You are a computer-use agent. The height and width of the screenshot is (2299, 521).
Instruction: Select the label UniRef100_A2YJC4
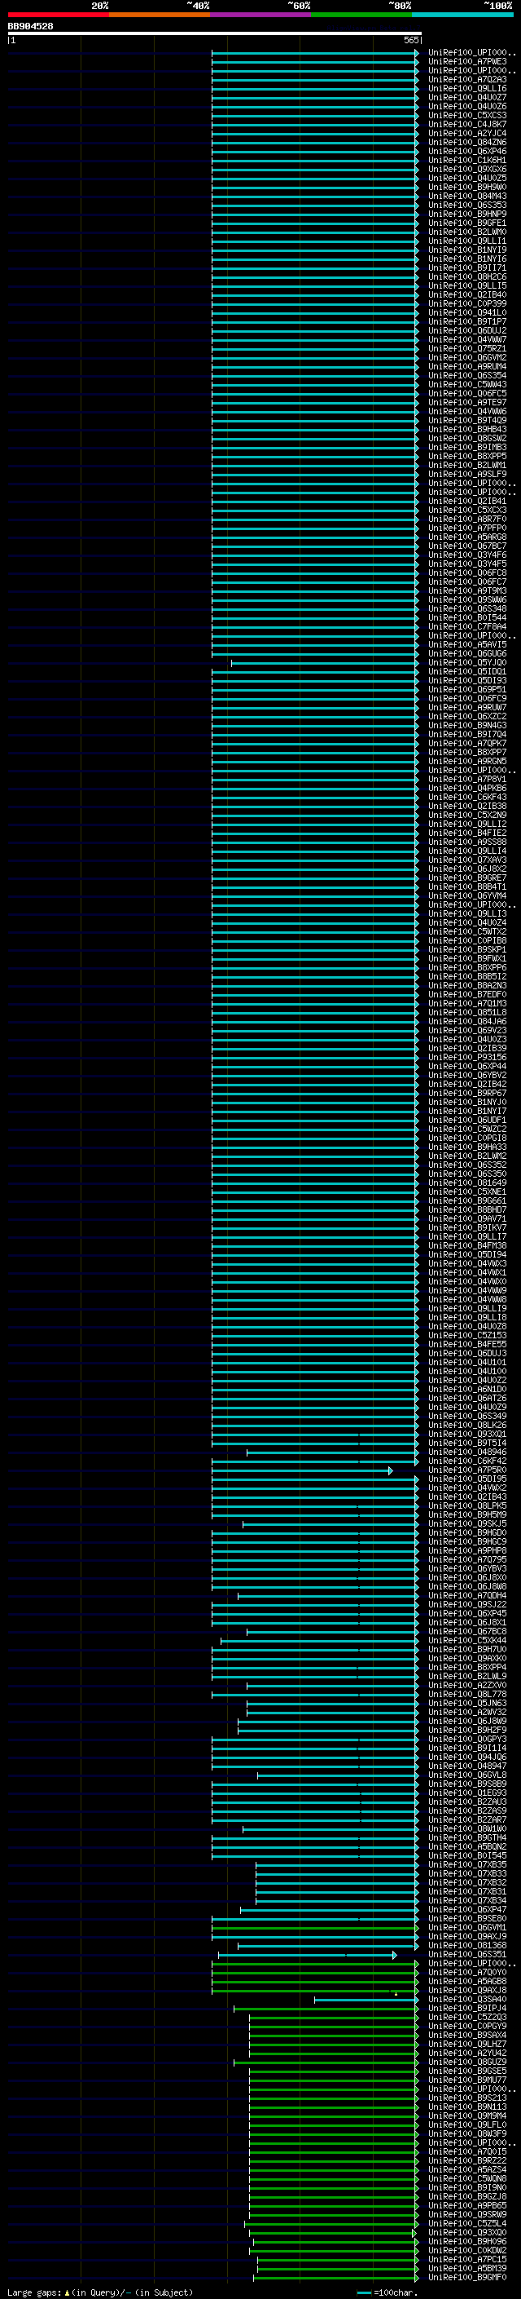(467, 133)
